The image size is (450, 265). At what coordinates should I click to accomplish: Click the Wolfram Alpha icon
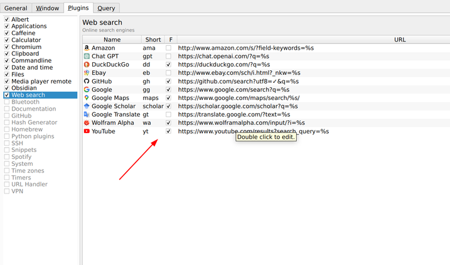87,123
